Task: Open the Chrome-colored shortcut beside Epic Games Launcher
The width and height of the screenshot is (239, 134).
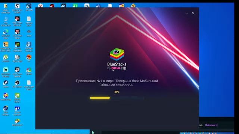Action: (29, 70)
